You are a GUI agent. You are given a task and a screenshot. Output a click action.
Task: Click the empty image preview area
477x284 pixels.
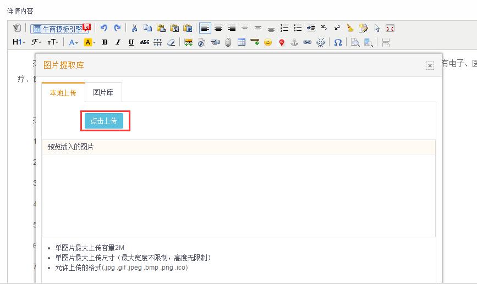point(239,196)
